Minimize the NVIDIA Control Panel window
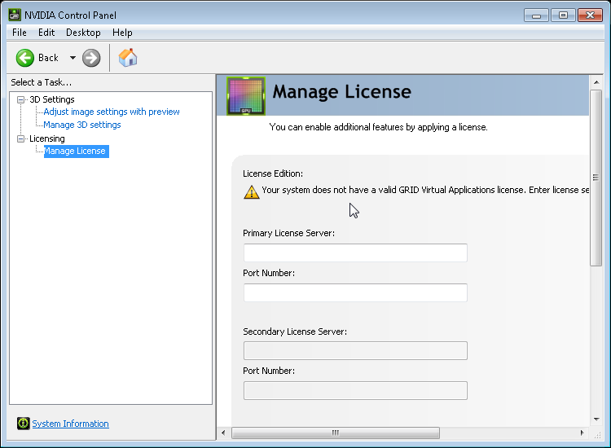Viewport: 611px width, 448px height. (536, 15)
